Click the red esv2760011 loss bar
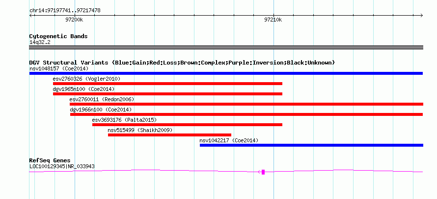 tap(246, 104)
